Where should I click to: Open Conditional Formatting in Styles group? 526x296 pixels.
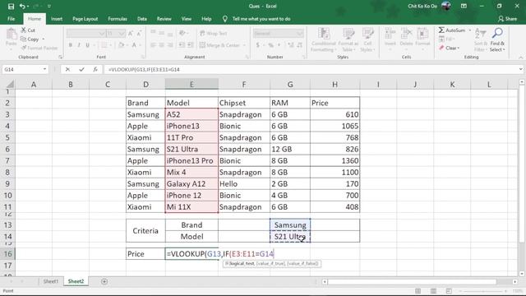[x=324, y=39]
